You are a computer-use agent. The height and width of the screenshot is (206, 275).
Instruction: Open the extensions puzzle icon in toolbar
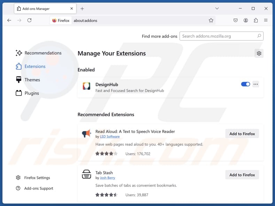coord(256,20)
